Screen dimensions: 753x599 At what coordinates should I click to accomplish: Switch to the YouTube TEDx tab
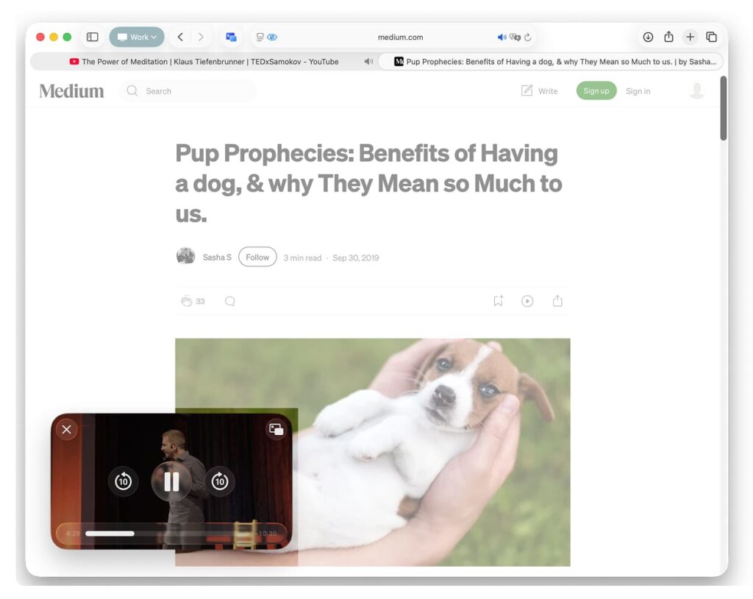tap(206, 62)
